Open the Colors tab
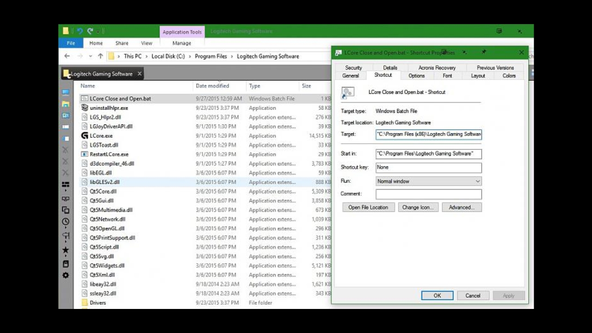 click(509, 75)
